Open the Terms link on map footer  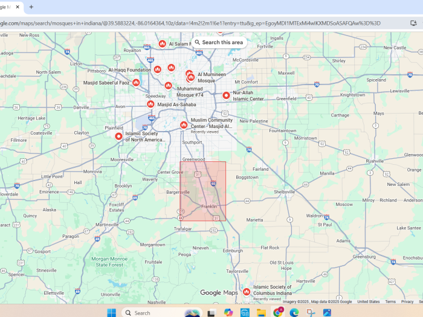(x=390, y=301)
